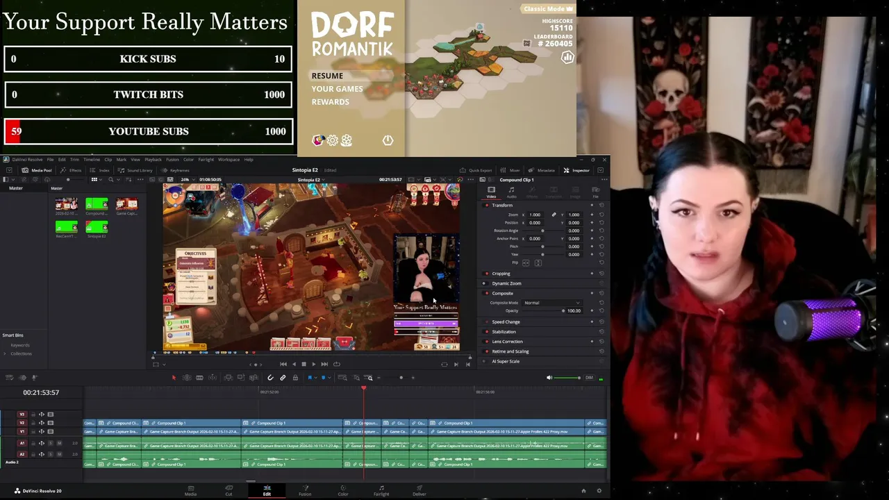This screenshot has height=500, width=889.
Task: Toggle the Inspector panel
Action: [577, 170]
